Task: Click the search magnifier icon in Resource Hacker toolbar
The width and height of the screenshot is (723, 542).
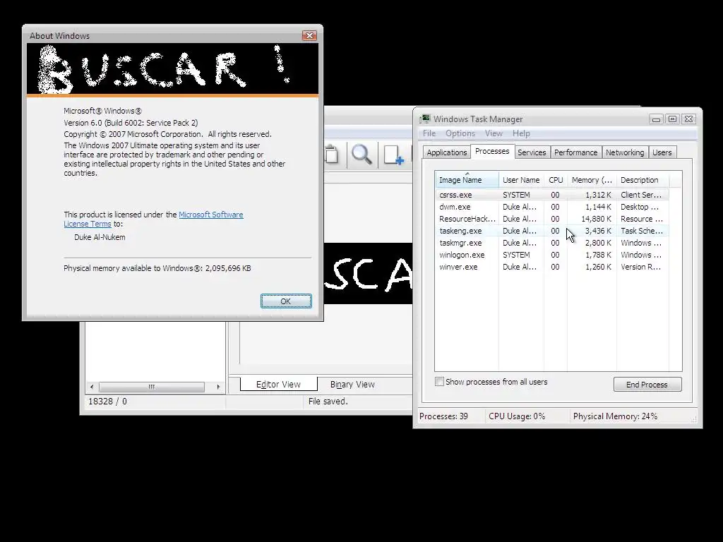Action: click(x=361, y=155)
